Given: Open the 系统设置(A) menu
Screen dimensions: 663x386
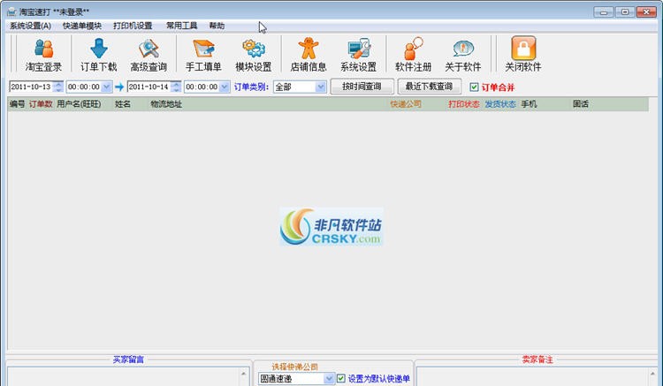Looking at the screenshot, I should pyautogui.click(x=30, y=26).
